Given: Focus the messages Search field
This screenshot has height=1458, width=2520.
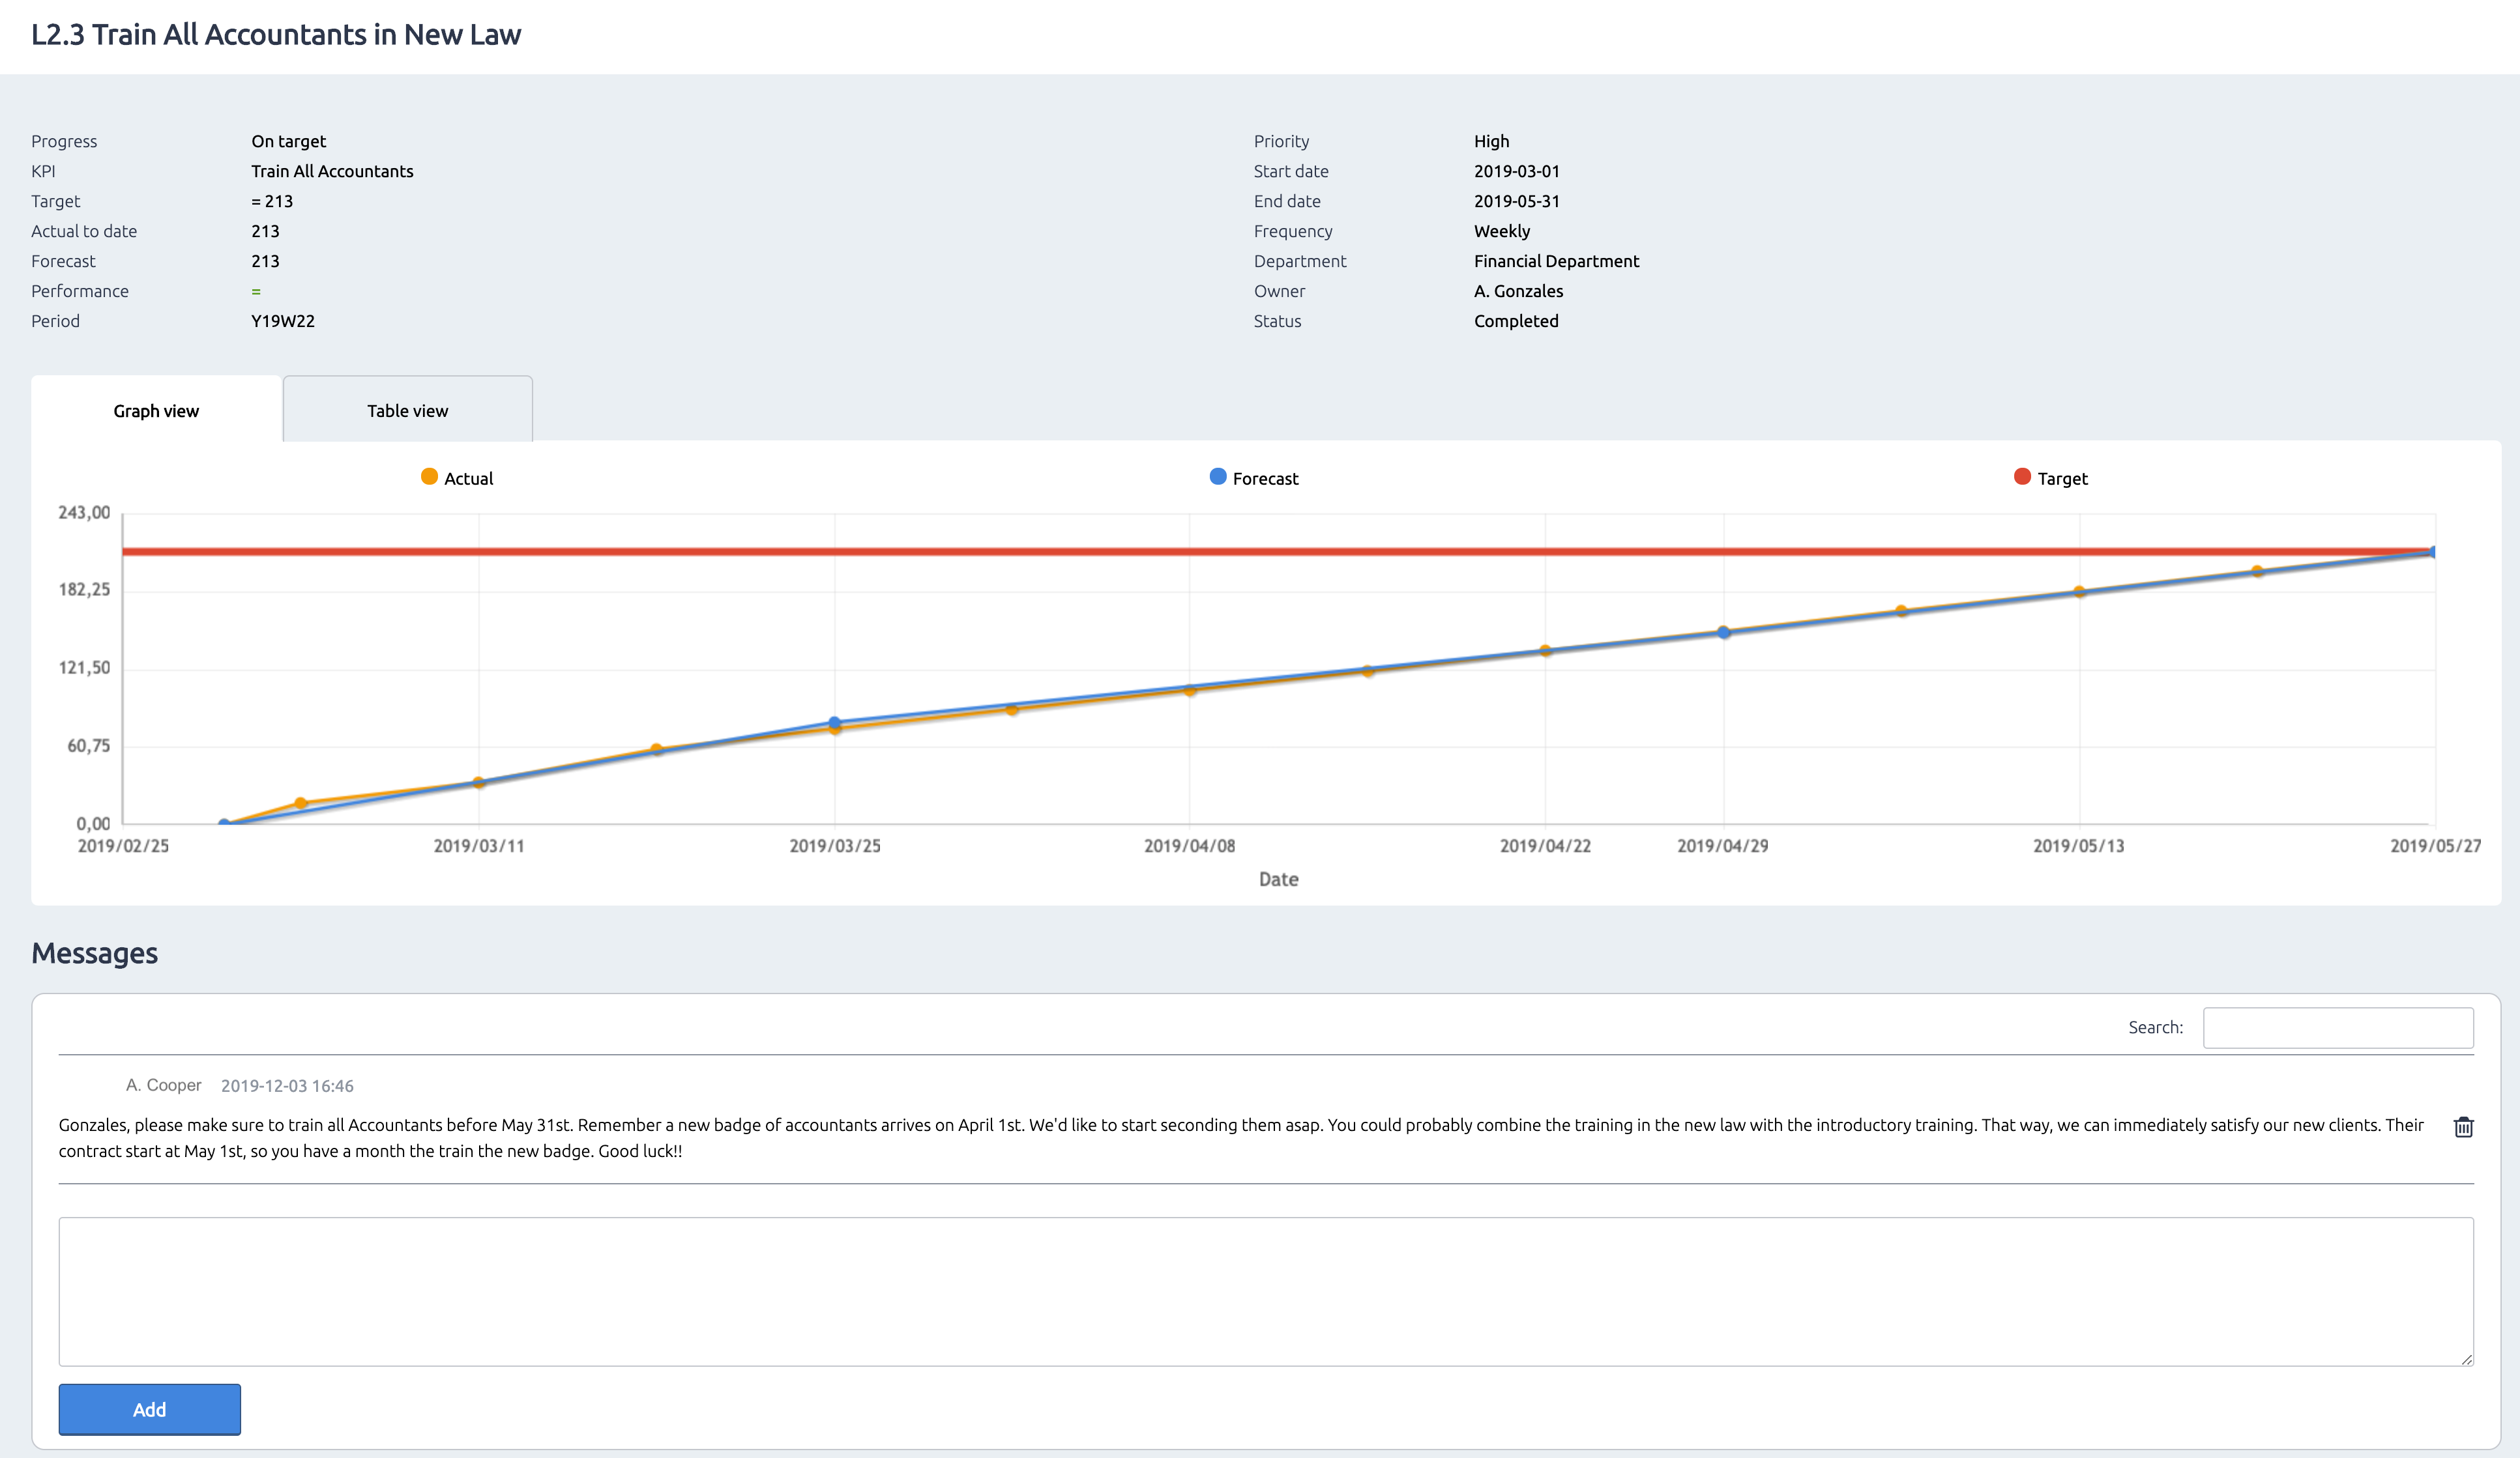Looking at the screenshot, I should (2337, 1027).
